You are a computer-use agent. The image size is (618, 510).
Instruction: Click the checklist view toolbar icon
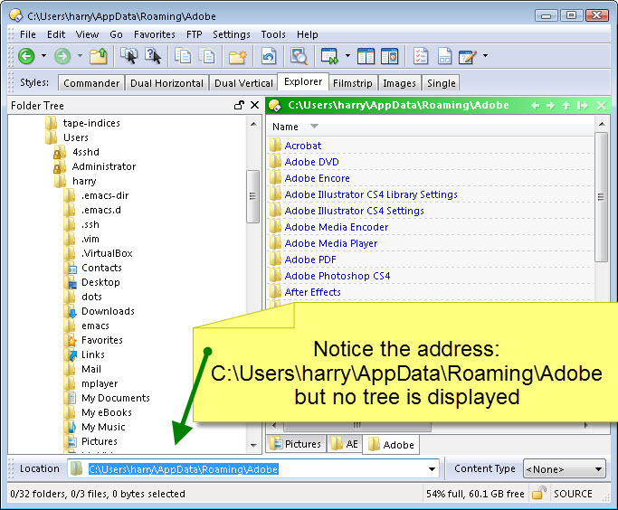(421, 56)
